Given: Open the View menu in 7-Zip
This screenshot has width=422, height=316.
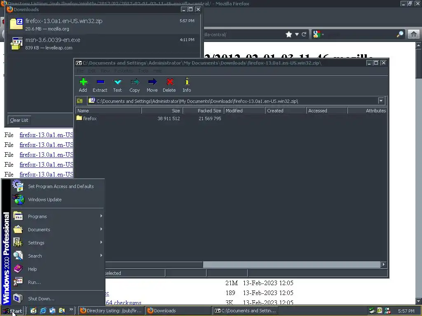Looking at the screenshot, I should click(105, 71).
